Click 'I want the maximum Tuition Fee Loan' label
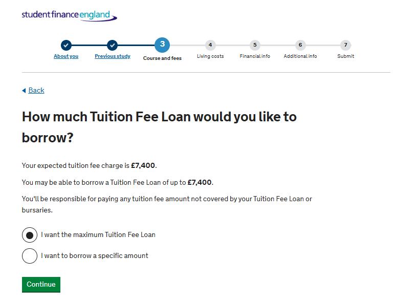Image resolution: width=395 pixels, height=301 pixels. (98, 235)
